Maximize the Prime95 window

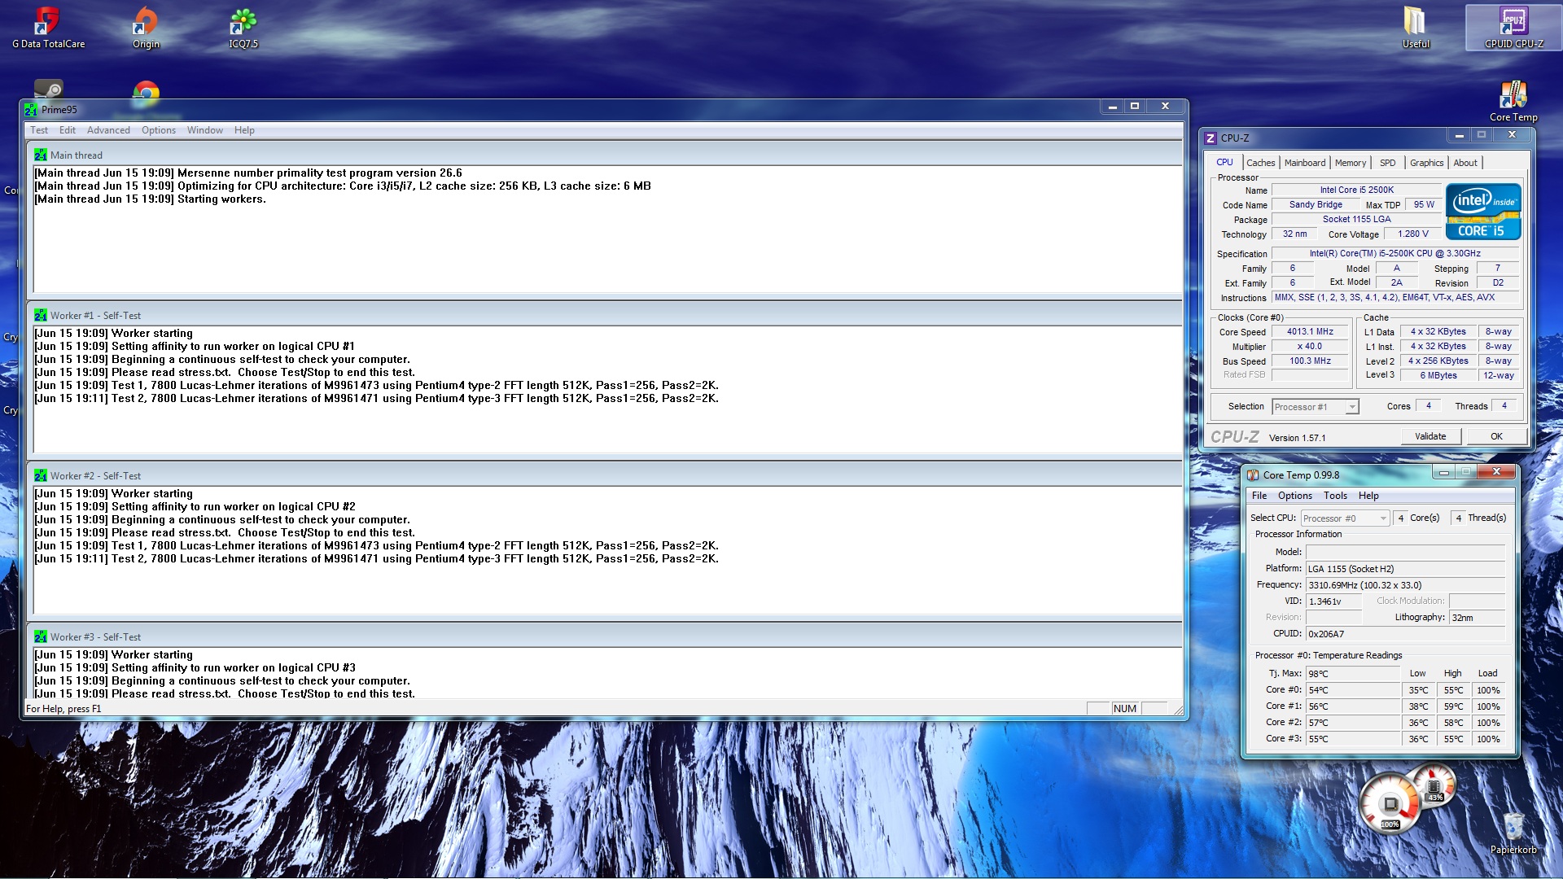pyautogui.click(x=1135, y=106)
